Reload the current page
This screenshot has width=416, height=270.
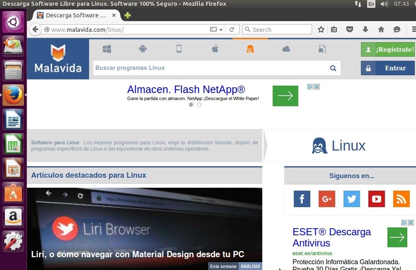232,29
